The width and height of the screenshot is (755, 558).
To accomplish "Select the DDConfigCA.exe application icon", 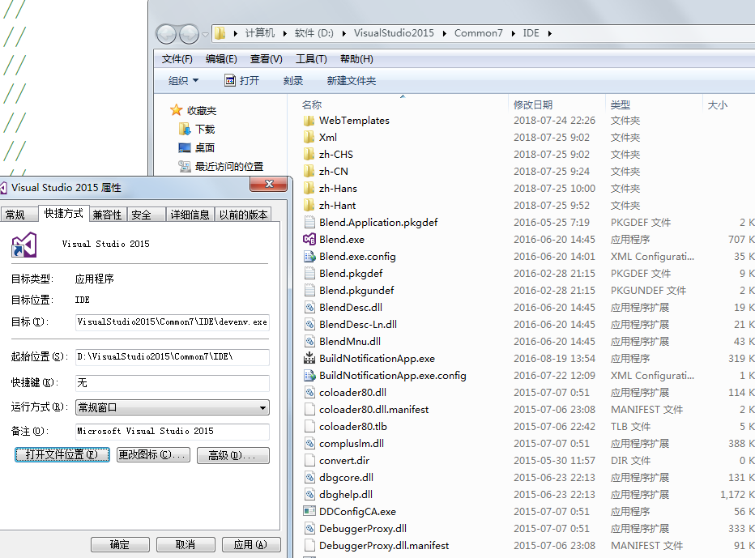I will click(309, 511).
